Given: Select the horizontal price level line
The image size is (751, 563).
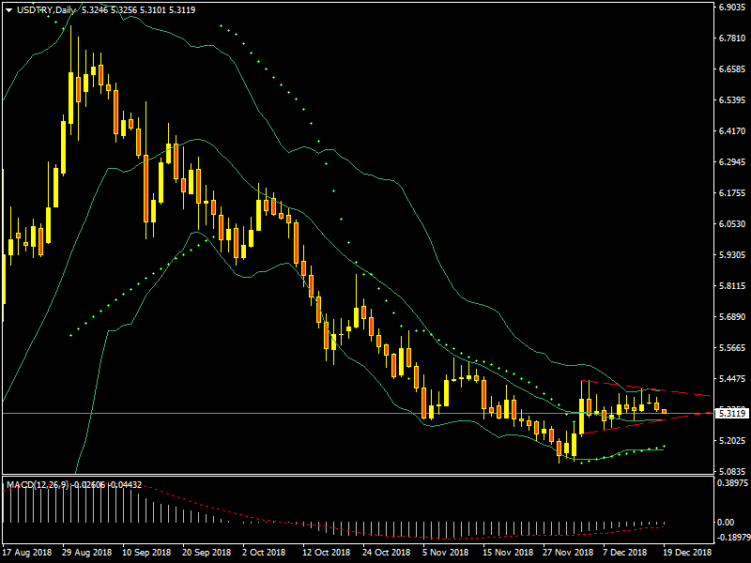Looking at the screenshot, I should click(282, 413).
